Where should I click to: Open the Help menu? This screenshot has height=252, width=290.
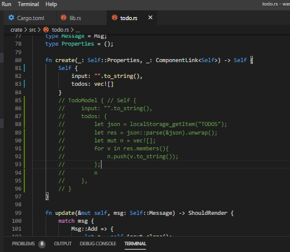coord(51,4)
